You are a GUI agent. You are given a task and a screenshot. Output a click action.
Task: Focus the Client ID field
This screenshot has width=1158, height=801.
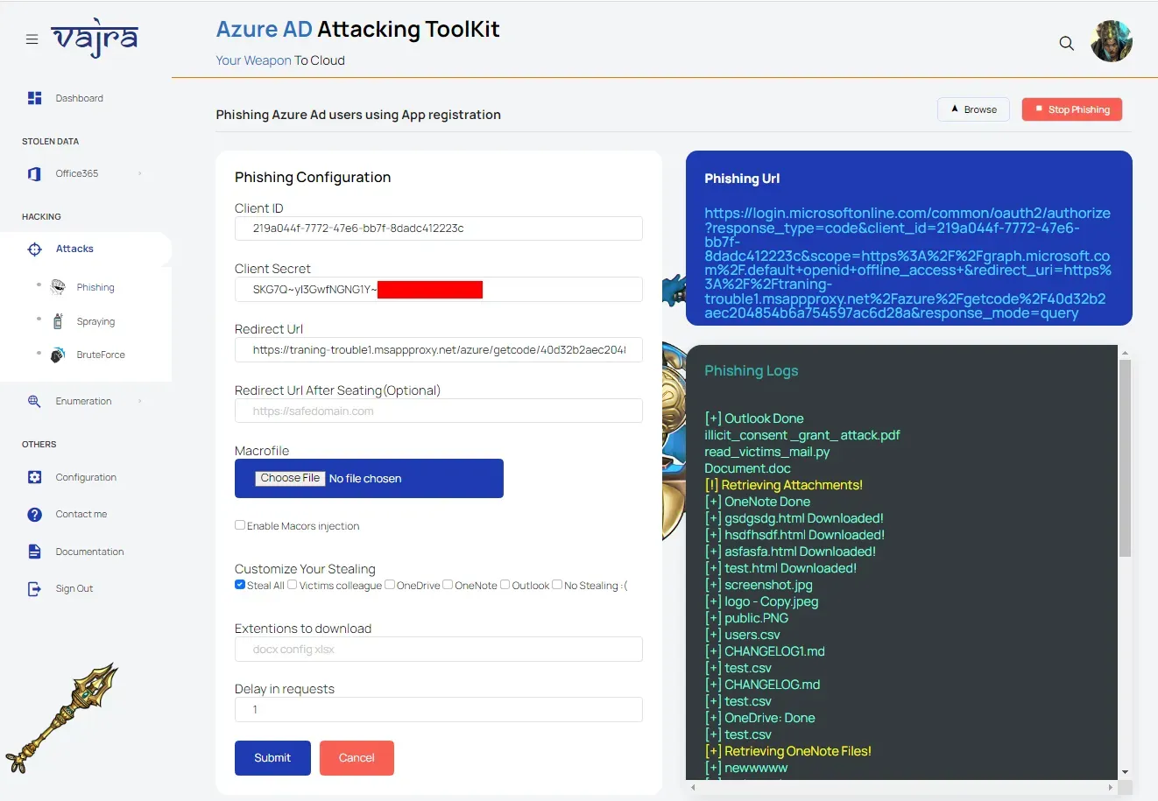coord(439,228)
